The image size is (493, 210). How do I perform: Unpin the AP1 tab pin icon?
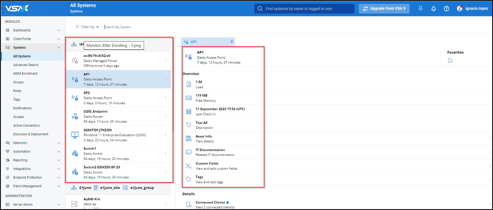(x=232, y=42)
